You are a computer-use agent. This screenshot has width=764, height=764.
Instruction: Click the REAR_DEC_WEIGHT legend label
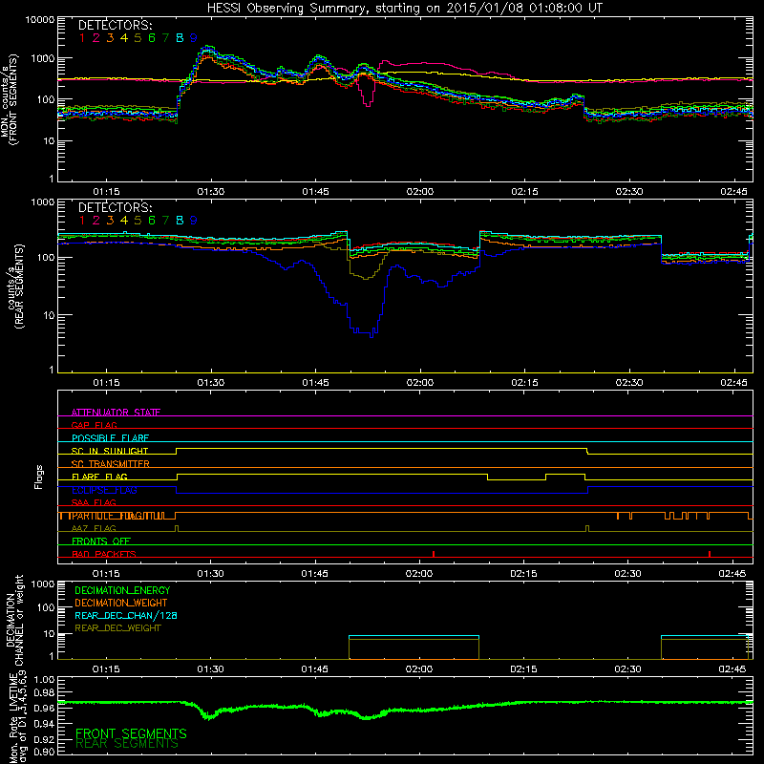pos(117,628)
